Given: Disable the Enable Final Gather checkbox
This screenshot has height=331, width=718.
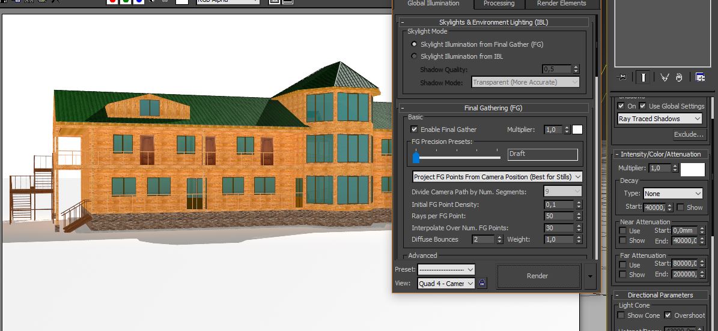Looking at the screenshot, I should [414, 130].
